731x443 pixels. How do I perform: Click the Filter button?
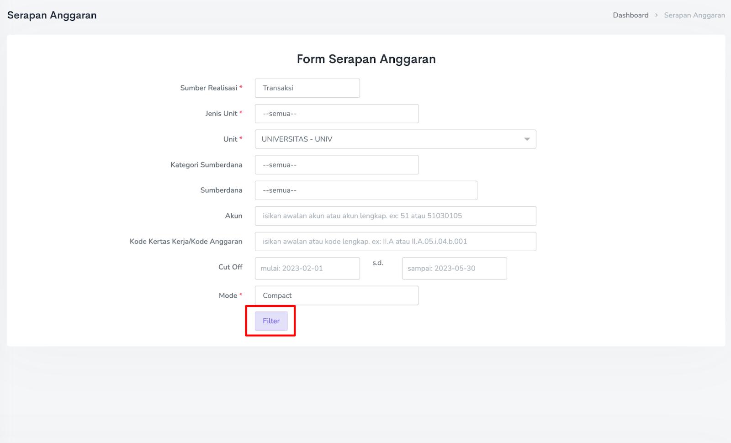click(271, 321)
